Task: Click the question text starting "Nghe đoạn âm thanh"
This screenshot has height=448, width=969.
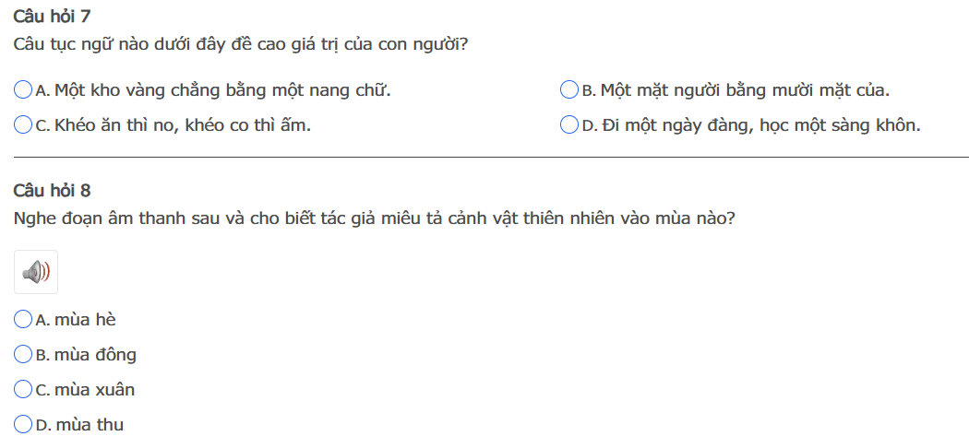Action: [x=375, y=219]
